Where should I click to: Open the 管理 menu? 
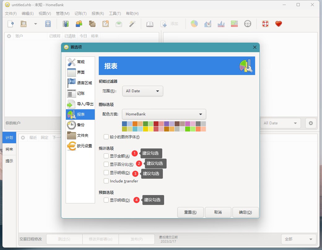[x=63, y=14]
